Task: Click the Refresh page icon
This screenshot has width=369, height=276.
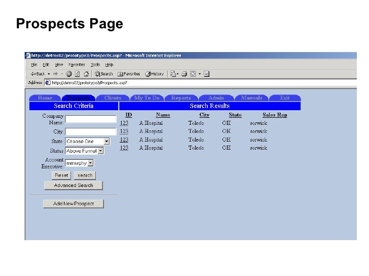Action: tap(77, 74)
